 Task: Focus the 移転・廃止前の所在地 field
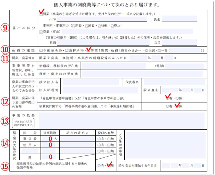pos(142,74)
